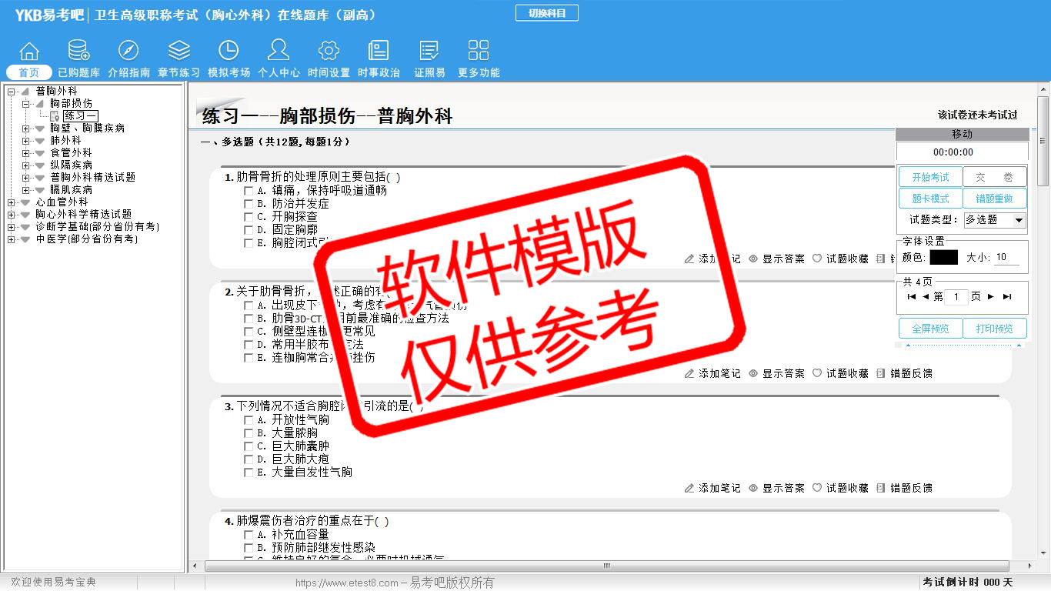This screenshot has height=591, width=1051.
Task: Go to 个人中心 user icon
Action: [x=279, y=51]
